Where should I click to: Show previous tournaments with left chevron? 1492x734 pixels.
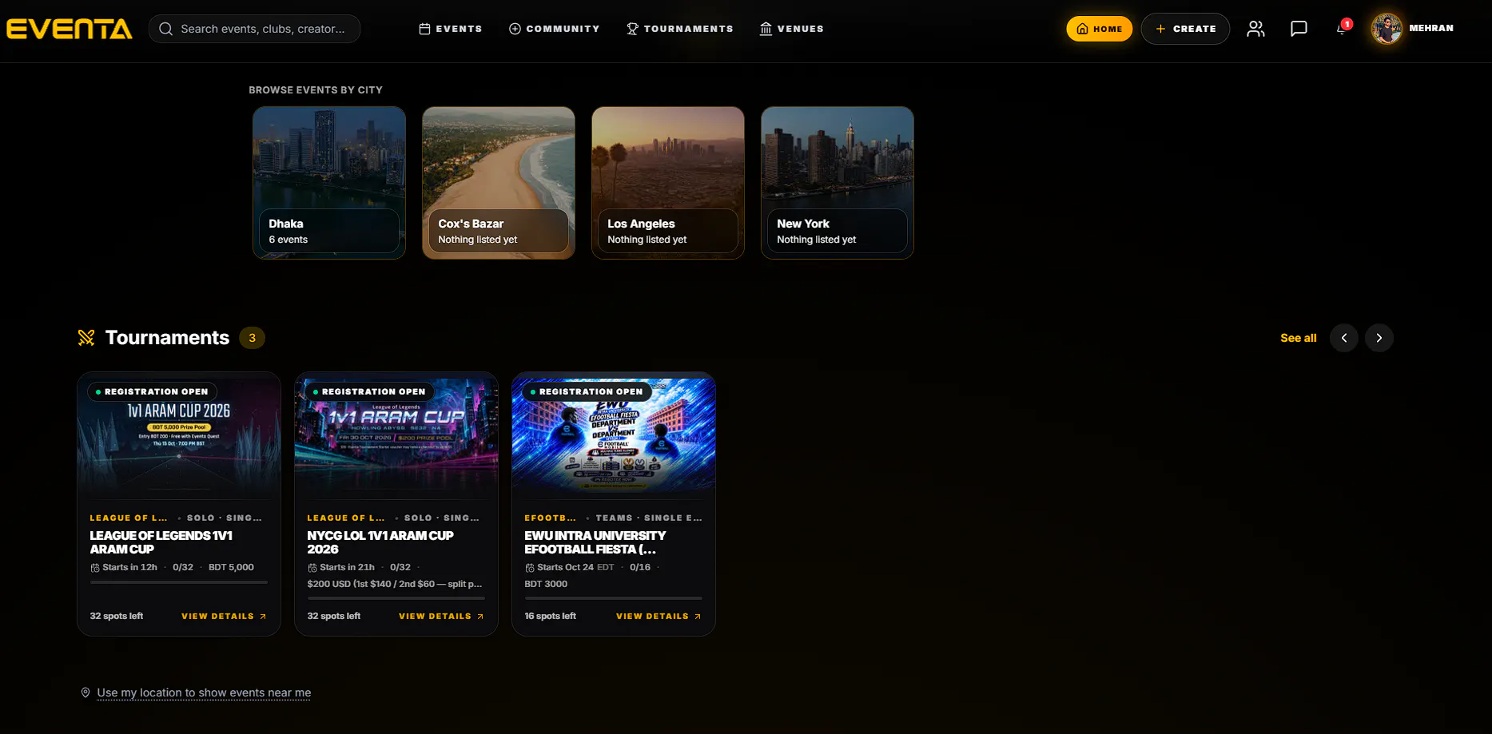[x=1344, y=338]
